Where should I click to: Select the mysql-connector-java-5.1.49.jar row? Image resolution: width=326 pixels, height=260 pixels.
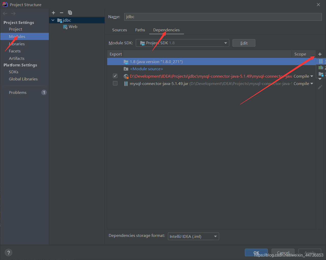click(211, 84)
